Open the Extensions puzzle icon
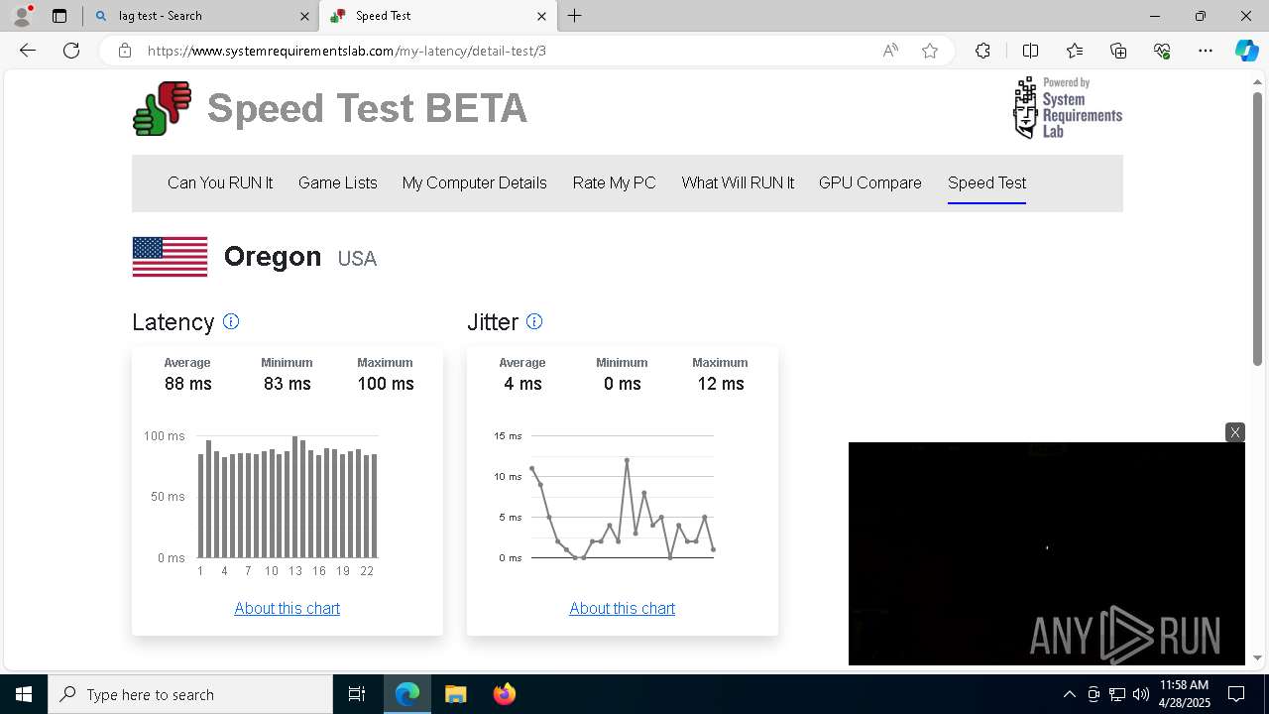 coord(982,51)
